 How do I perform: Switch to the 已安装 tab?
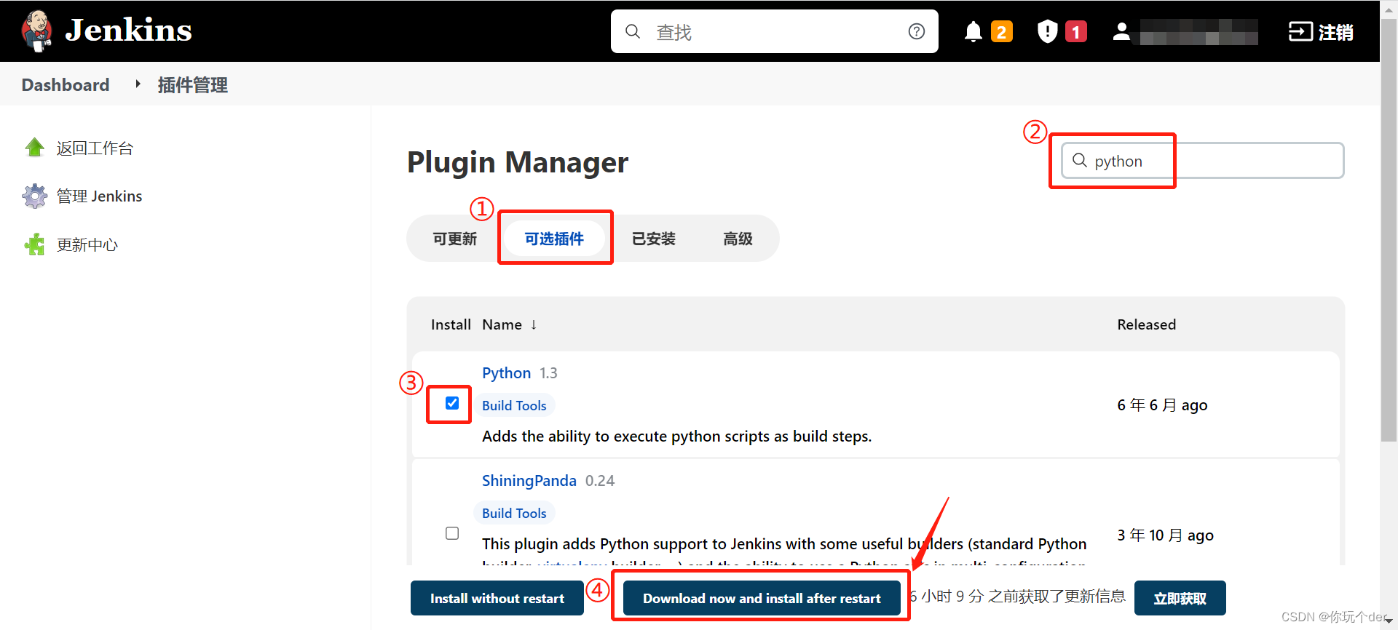click(654, 239)
